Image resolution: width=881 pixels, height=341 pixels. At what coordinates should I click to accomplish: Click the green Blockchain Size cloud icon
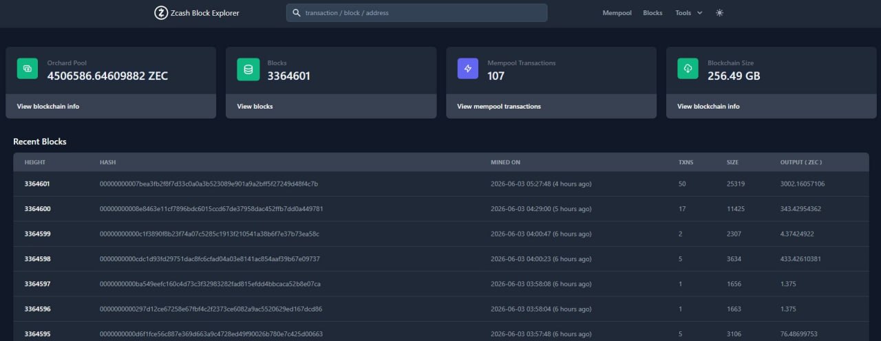click(x=688, y=69)
